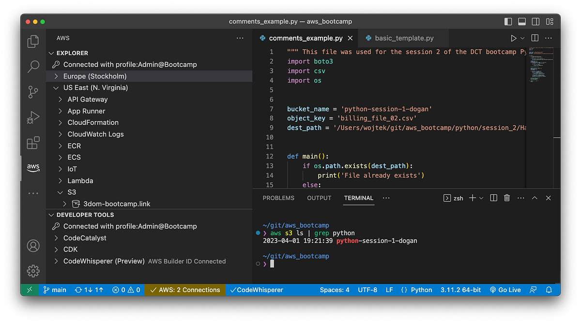
Task: Expand the IoT node
Action: click(61, 169)
